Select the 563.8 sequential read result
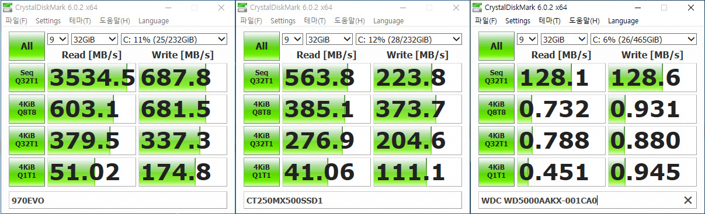 click(x=326, y=77)
